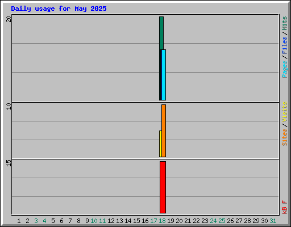Click the 'Hits' legend label
291x227 pixels.
point(285,23)
